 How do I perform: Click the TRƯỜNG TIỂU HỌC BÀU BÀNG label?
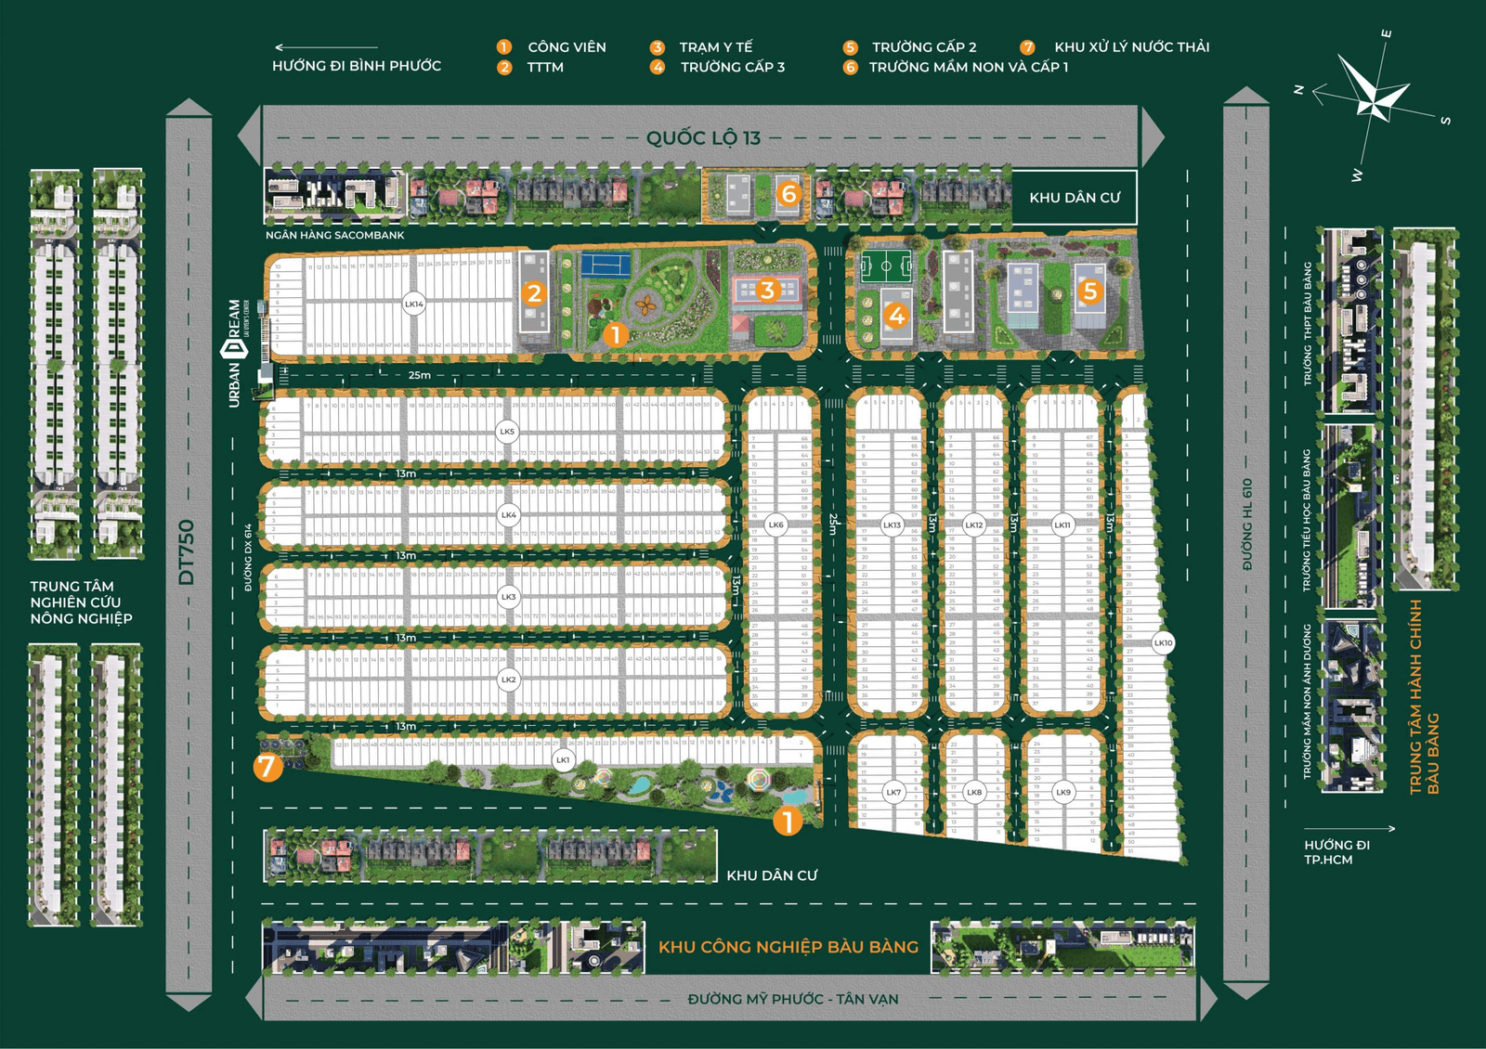(x=1308, y=521)
